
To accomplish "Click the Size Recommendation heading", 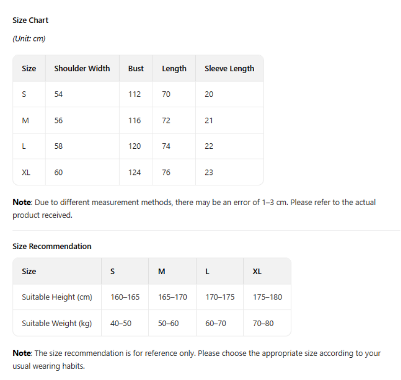I will 52,247.
